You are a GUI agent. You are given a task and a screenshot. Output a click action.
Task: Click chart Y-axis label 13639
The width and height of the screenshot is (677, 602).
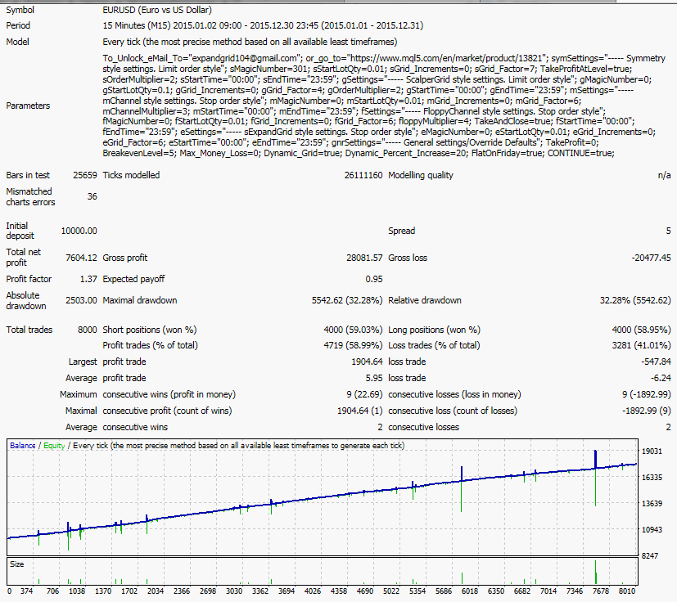coord(652,504)
